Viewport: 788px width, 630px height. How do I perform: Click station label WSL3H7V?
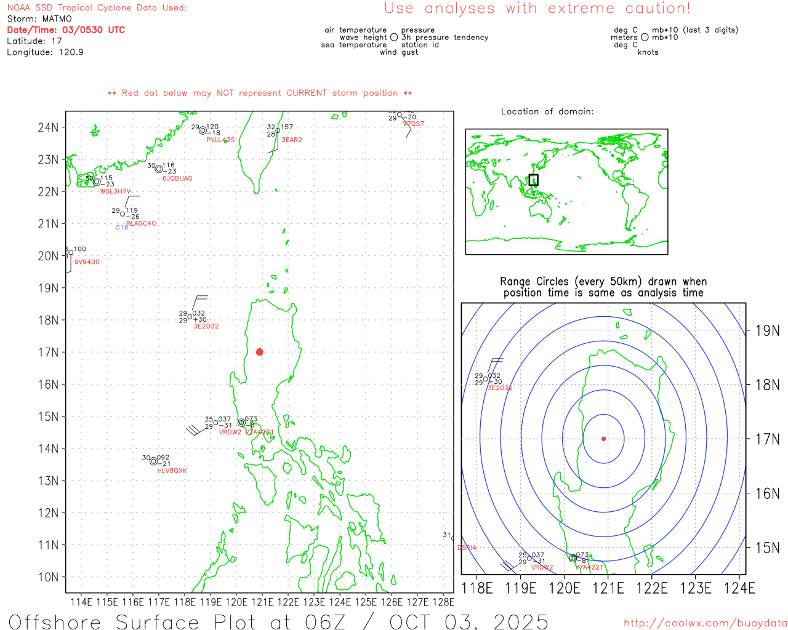tap(115, 191)
